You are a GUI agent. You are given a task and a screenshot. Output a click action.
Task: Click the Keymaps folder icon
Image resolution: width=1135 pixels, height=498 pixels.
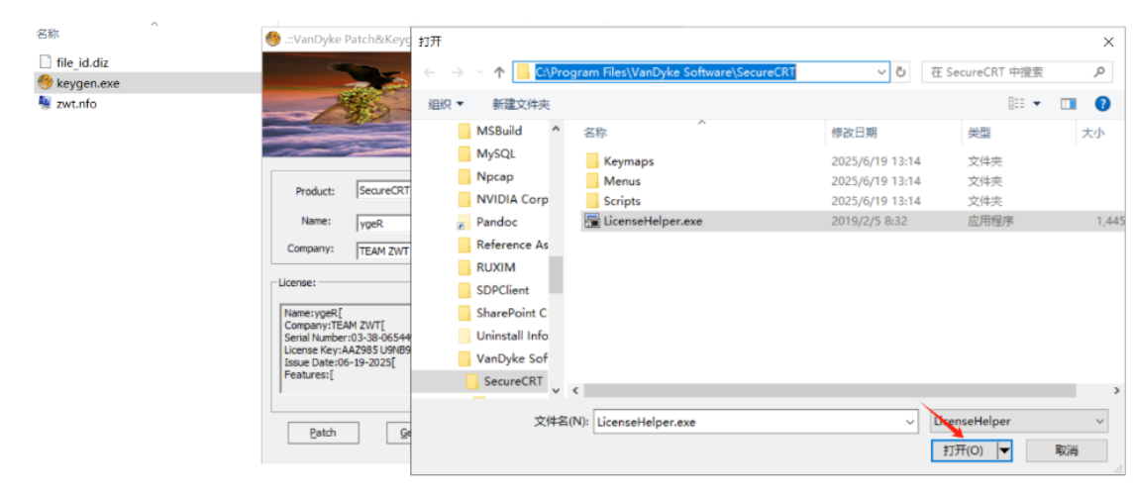(x=592, y=161)
